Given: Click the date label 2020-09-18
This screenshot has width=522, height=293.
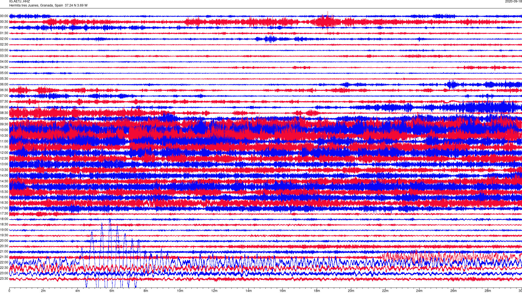Looking at the screenshot, I should tap(513, 1).
